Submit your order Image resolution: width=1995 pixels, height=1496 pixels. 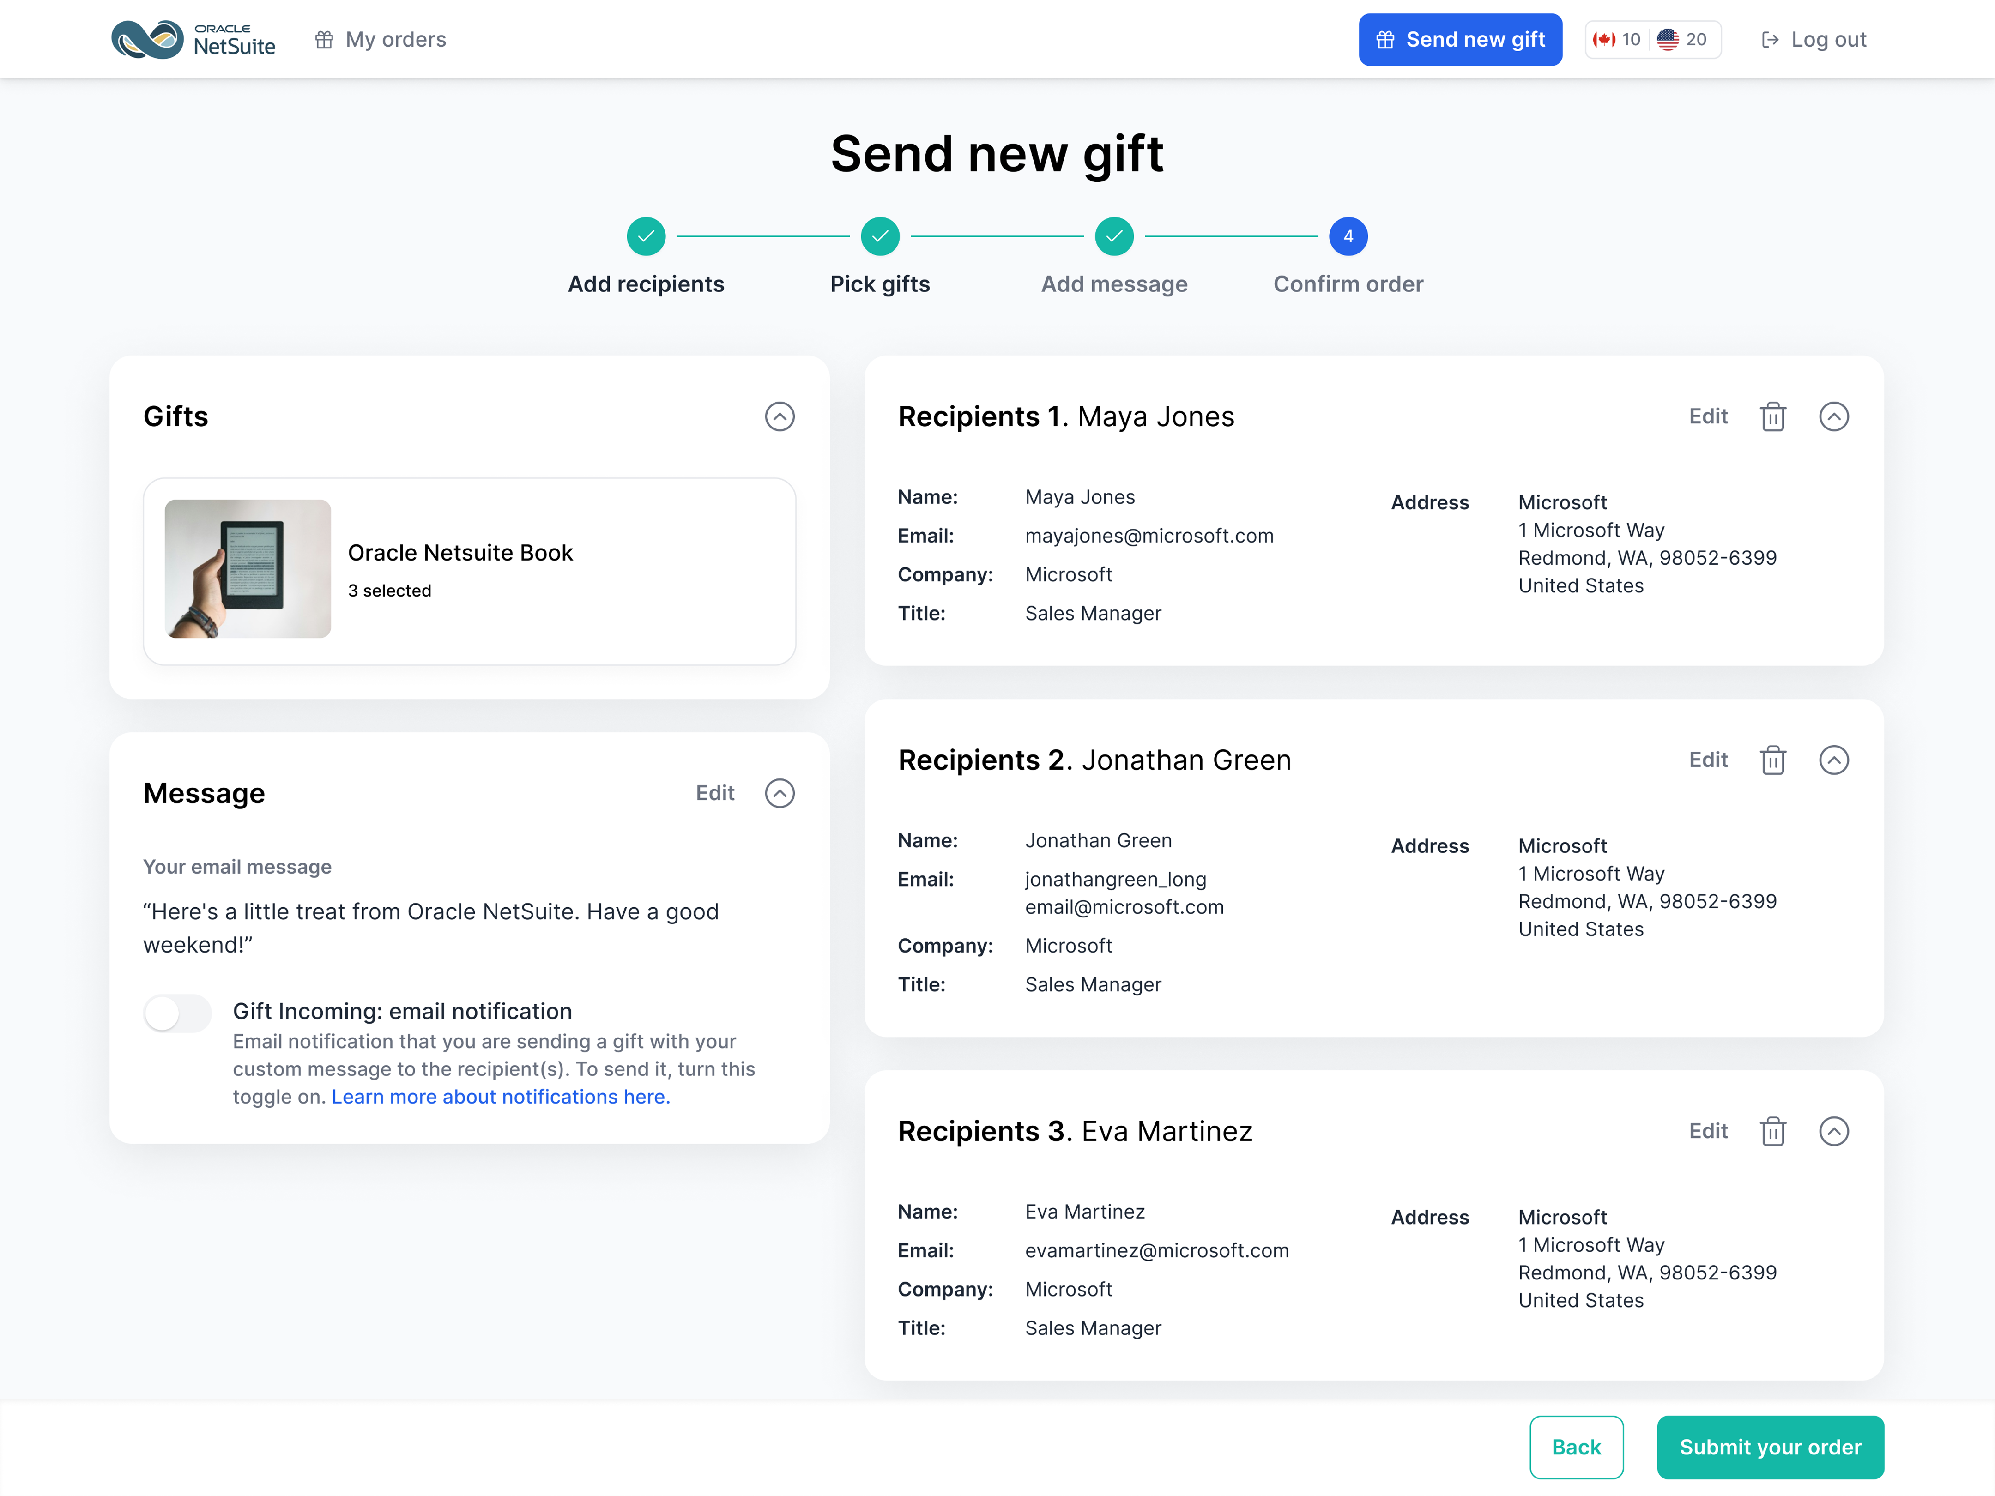click(1770, 1448)
